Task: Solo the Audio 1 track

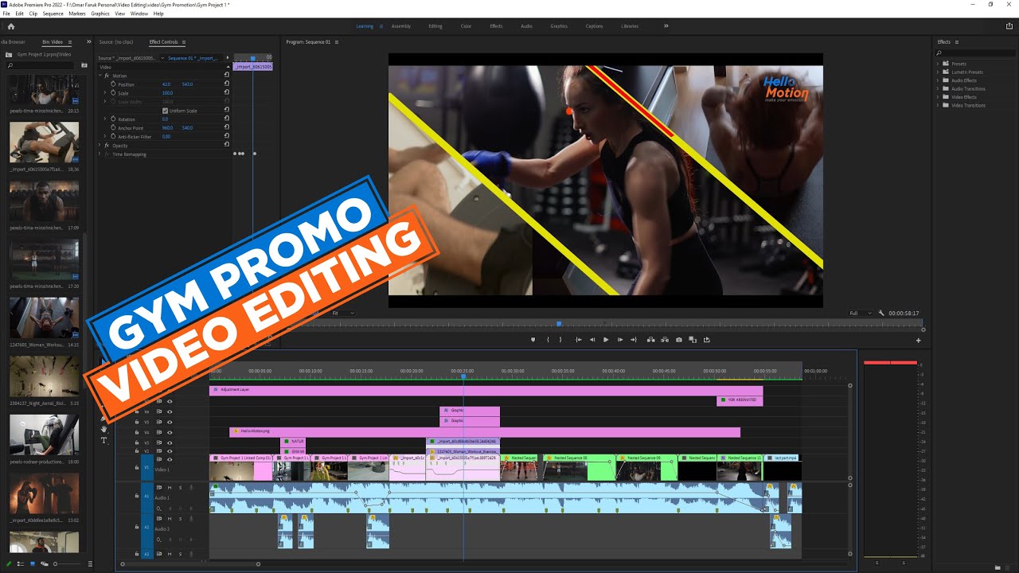Action: pos(180,487)
